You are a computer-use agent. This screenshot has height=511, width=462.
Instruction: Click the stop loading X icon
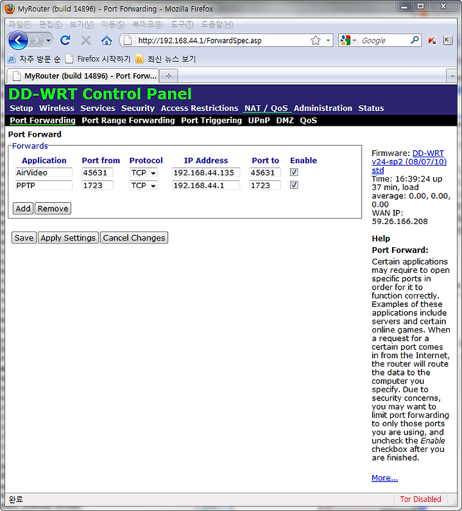click(x=86, y=40)
